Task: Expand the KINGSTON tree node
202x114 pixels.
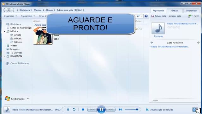Action: 4,56
